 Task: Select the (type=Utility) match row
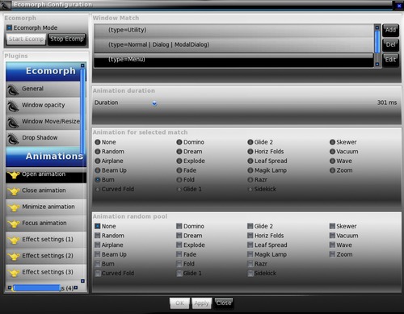(234, 30)
